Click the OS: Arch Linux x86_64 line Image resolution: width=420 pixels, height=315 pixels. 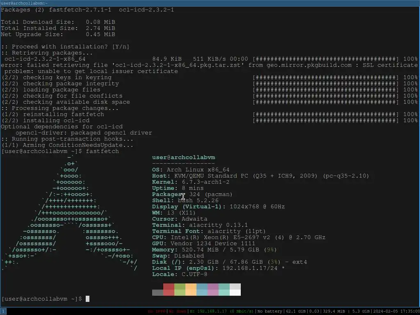coord(191,169)
